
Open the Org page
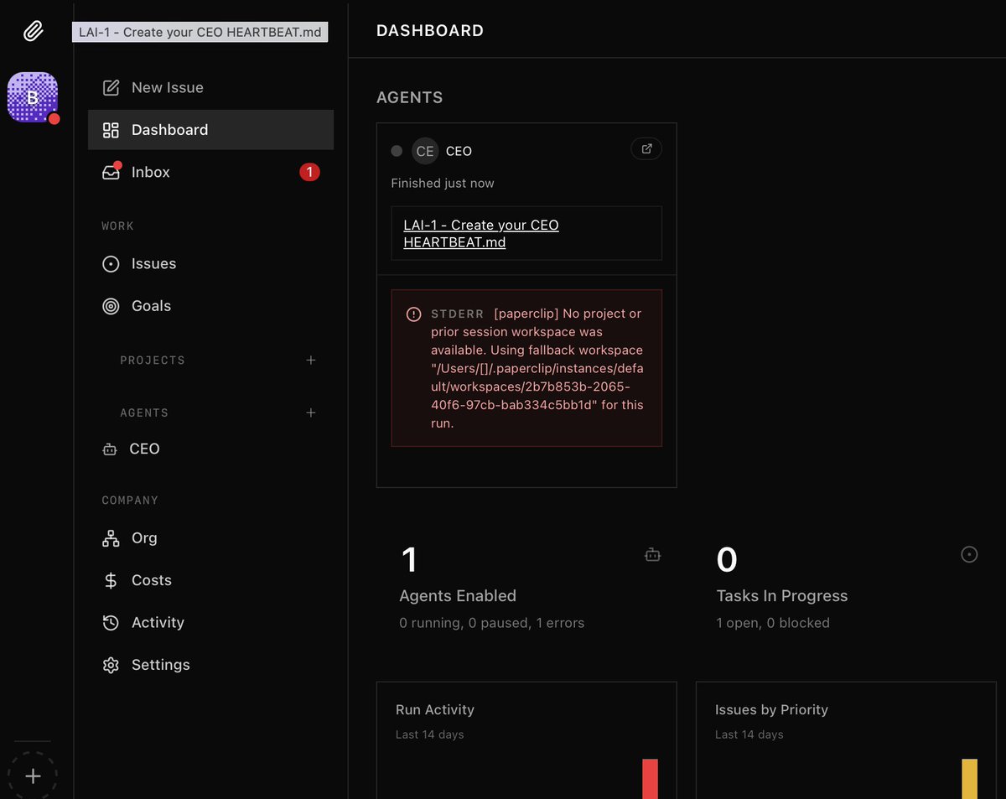210,538
